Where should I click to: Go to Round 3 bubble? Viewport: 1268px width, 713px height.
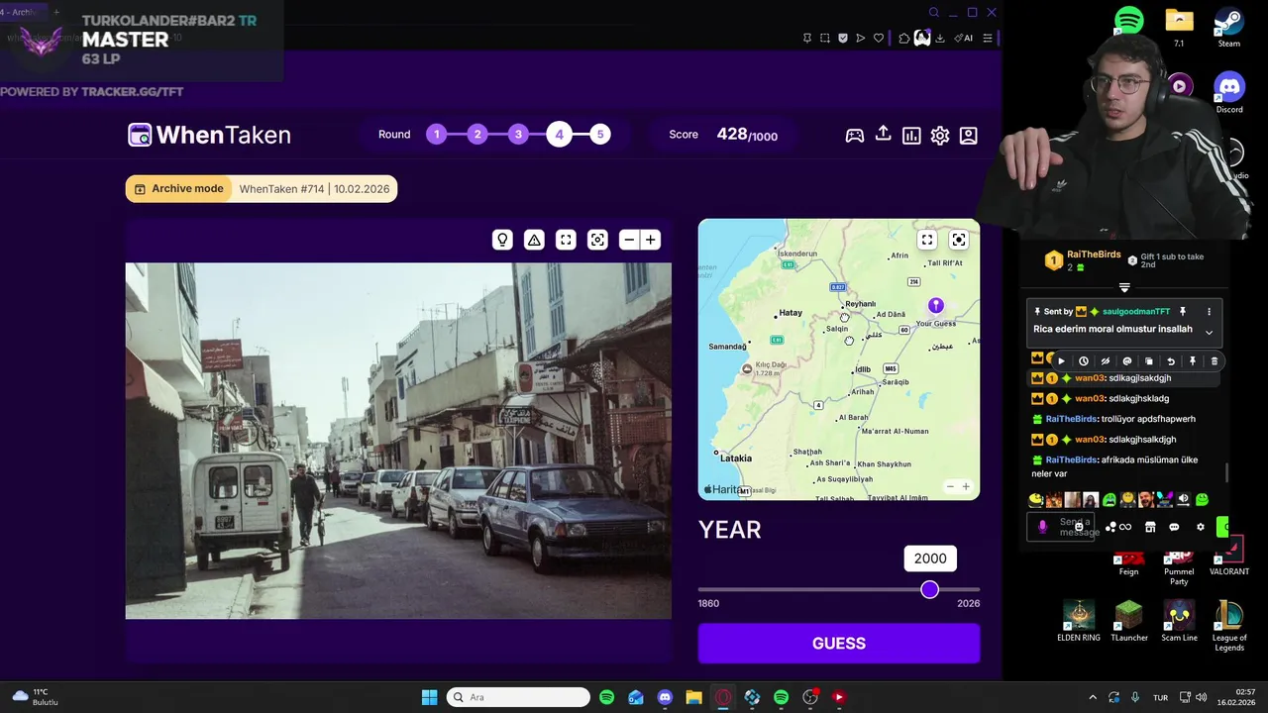518,135
